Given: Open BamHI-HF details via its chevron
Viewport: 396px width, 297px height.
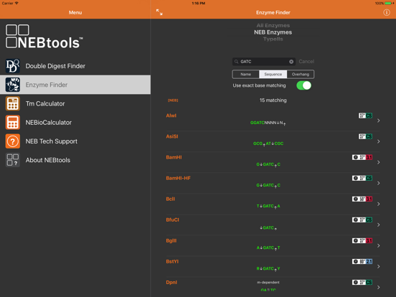Looking at the screenshot, I should (x=378, y=183).
